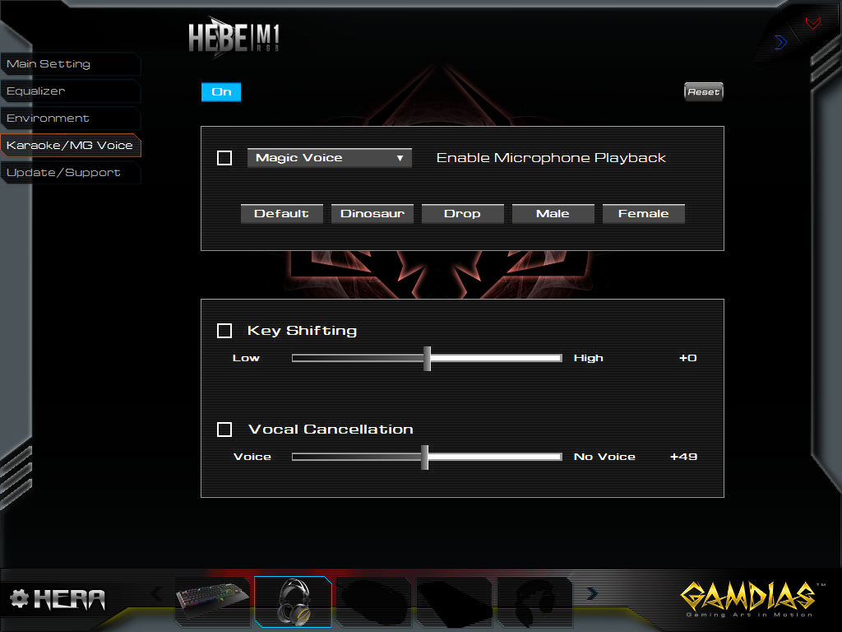This screenshot has width=842, height=632.
Task: Enable the Magic Voice checkbox
Action: coord(224,158)
